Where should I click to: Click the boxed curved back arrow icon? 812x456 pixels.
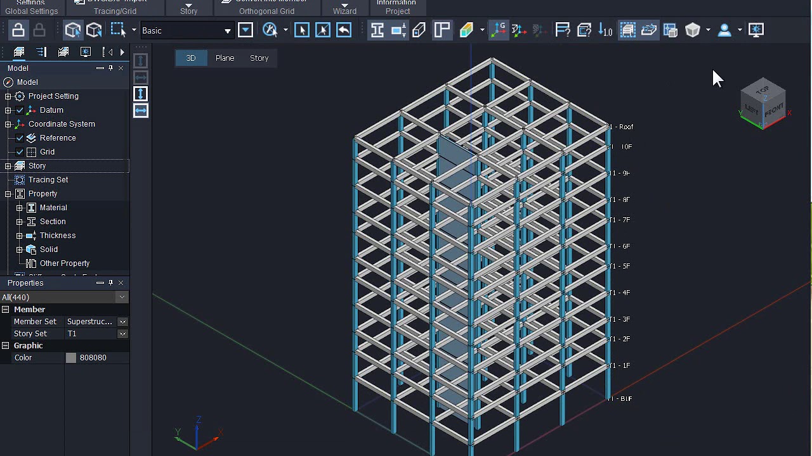[x=344, y=30]
